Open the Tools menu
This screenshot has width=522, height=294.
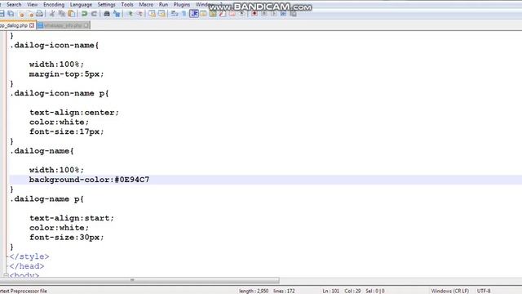[x=127, y=4]
